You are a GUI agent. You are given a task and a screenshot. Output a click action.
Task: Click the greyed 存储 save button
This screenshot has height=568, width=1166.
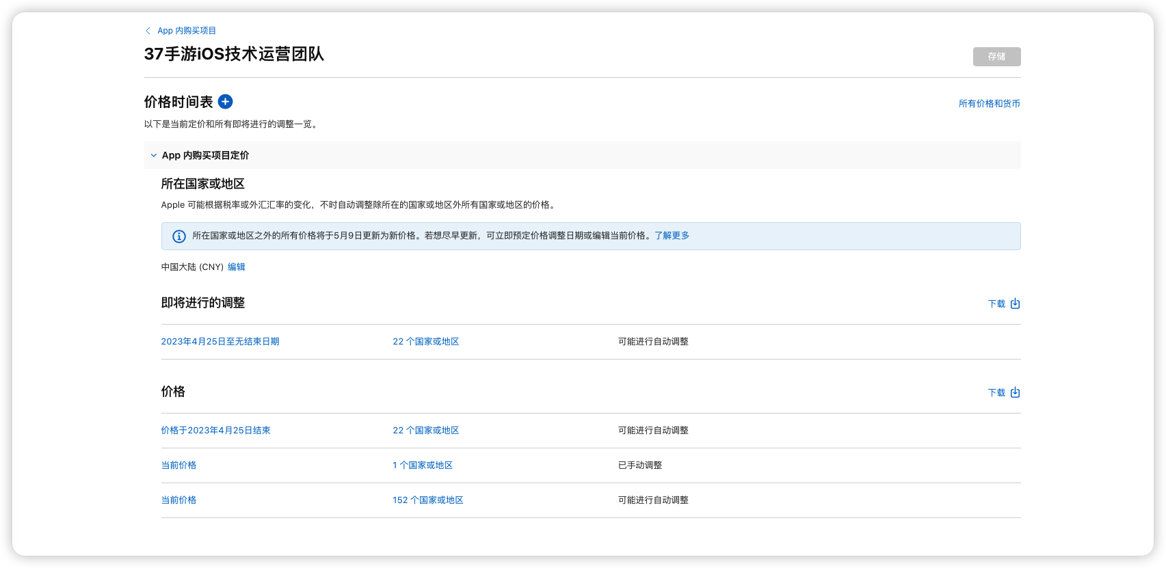(996, 57)
